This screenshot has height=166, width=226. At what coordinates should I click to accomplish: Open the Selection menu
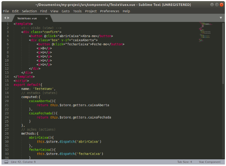coord(29,11)
